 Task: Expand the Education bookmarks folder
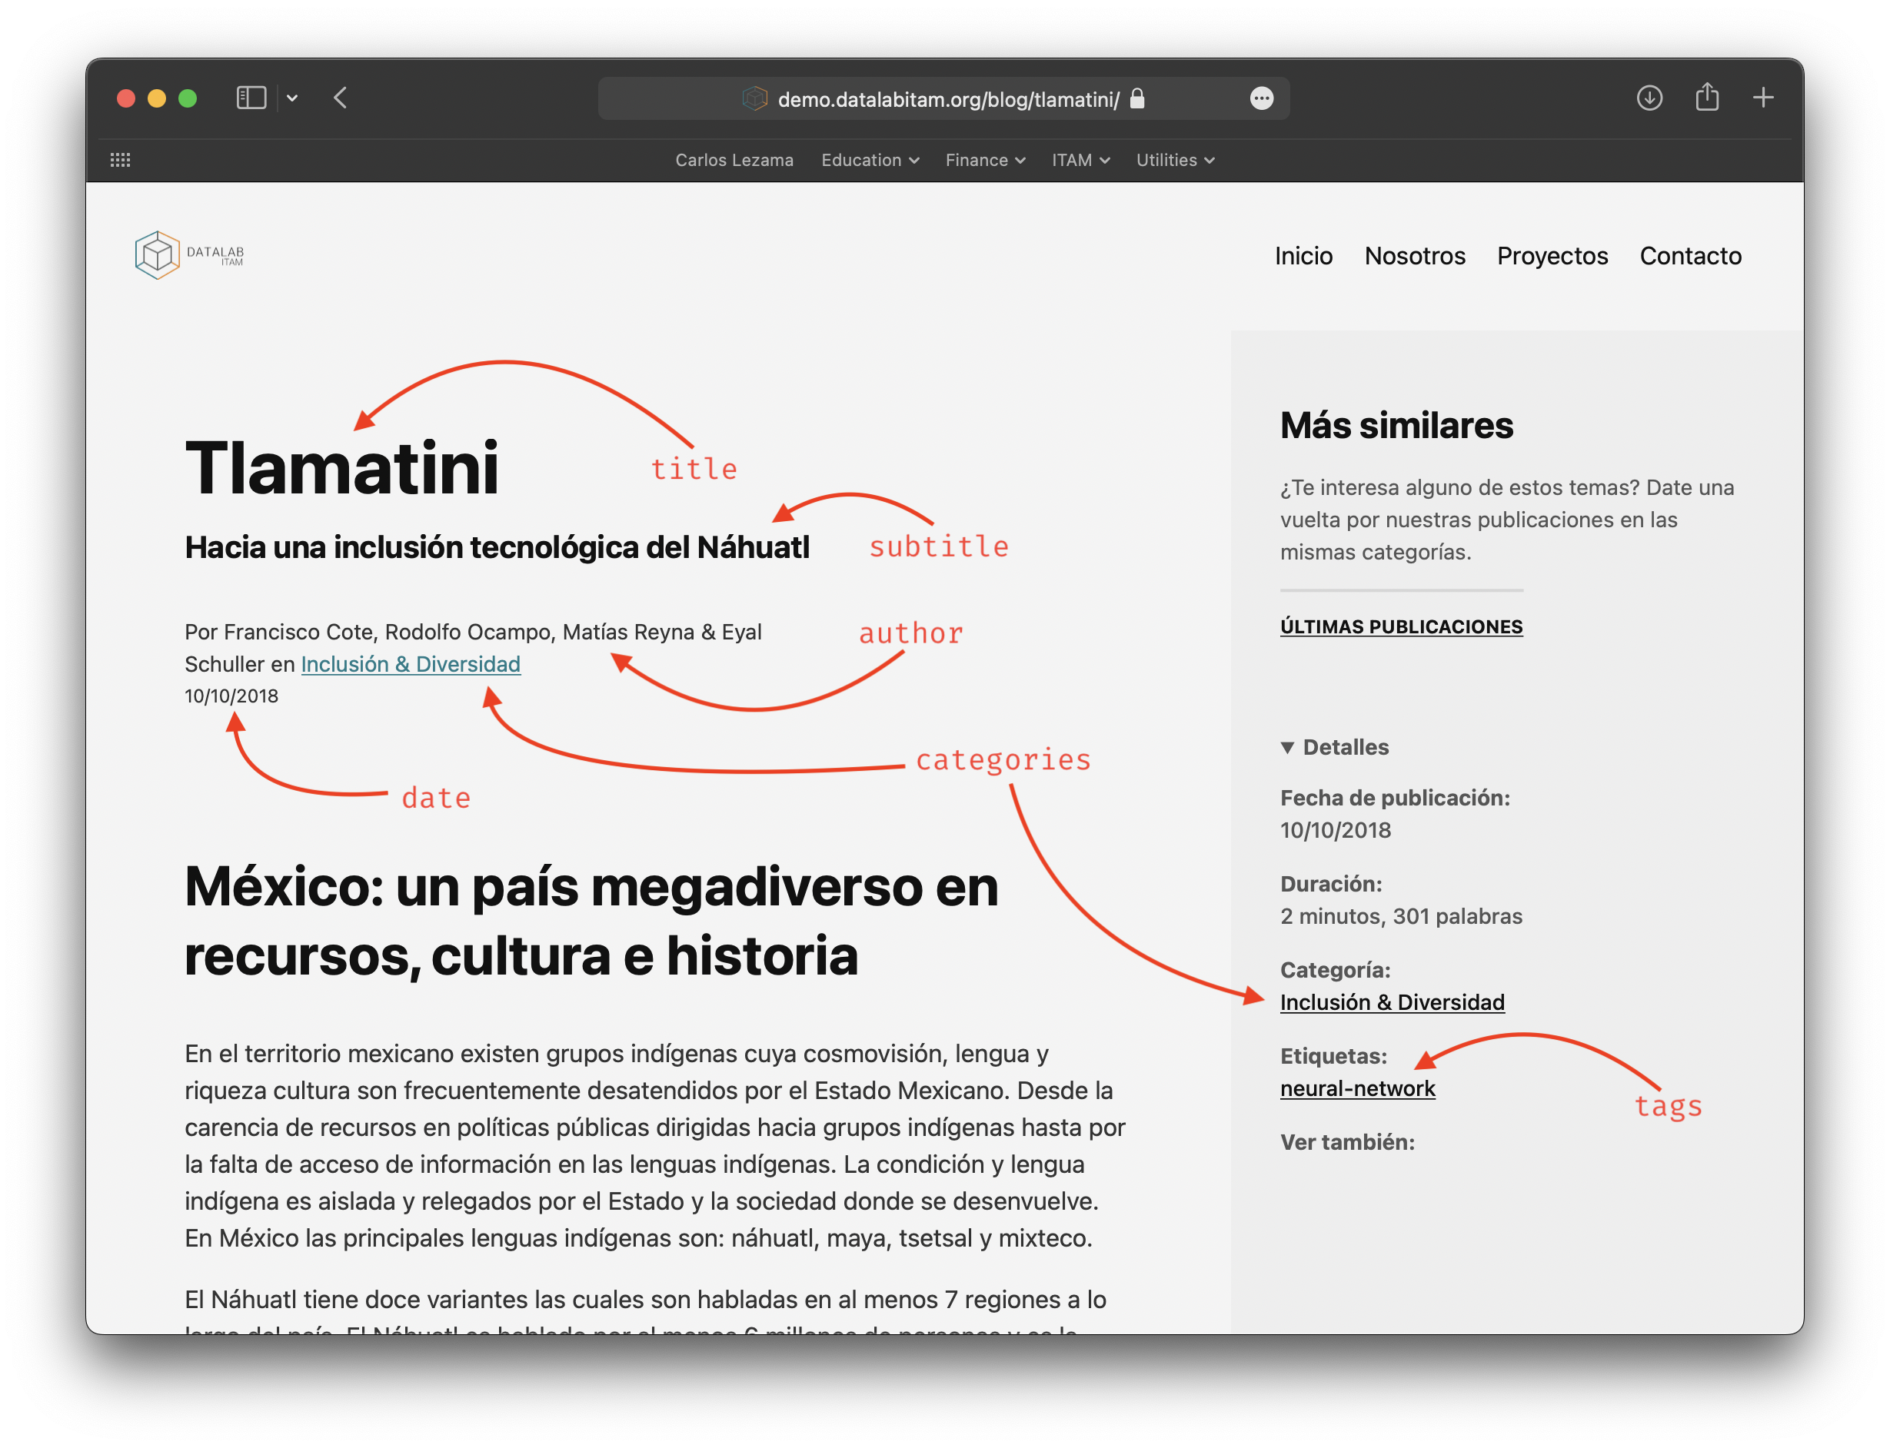pos(869,161)
